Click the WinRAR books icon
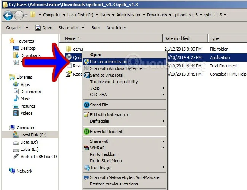 [86, 148]
